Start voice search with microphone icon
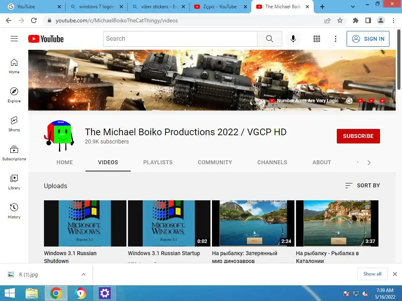The image size is (402, 301). point(293,39)
